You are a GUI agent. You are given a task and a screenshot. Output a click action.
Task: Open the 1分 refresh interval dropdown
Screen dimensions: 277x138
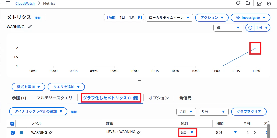[x=262, y=28]
